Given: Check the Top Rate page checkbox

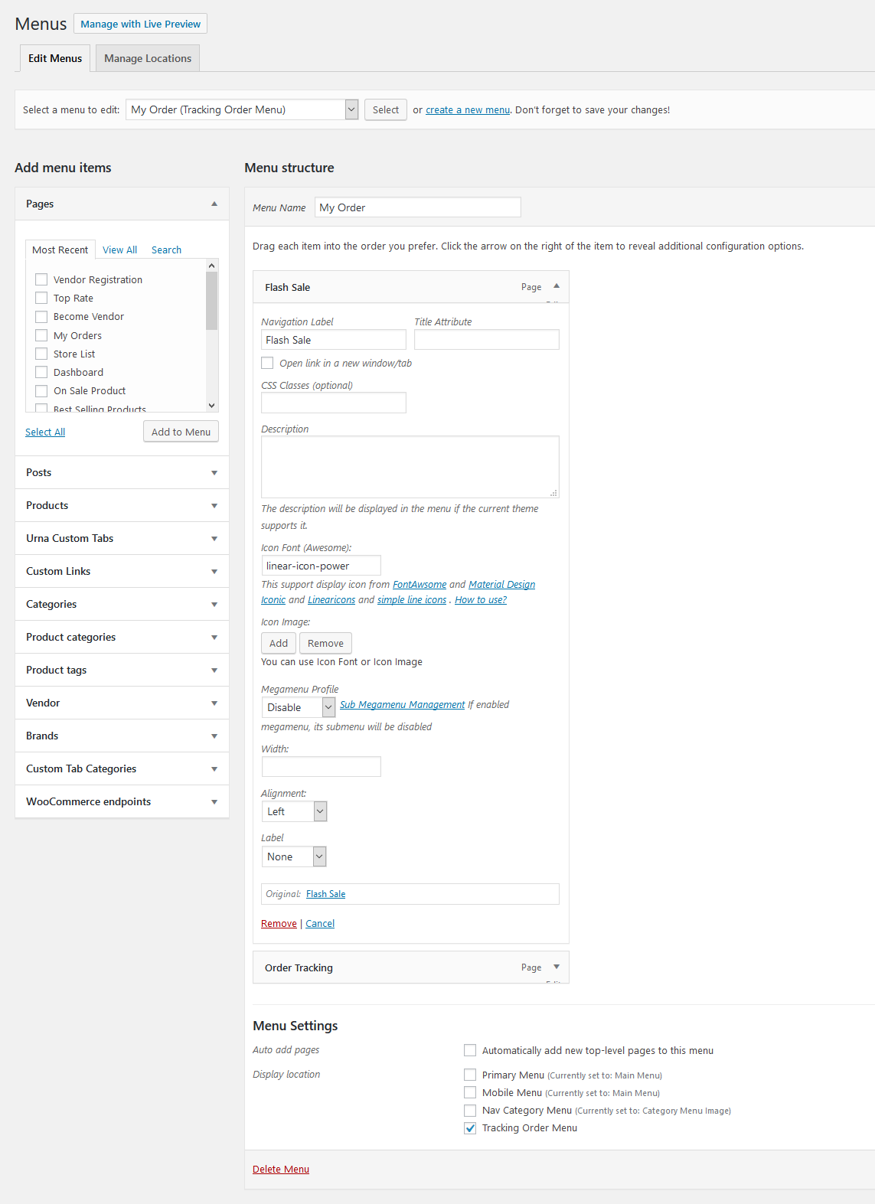Looking at the screenshot, I should point(41,298).
